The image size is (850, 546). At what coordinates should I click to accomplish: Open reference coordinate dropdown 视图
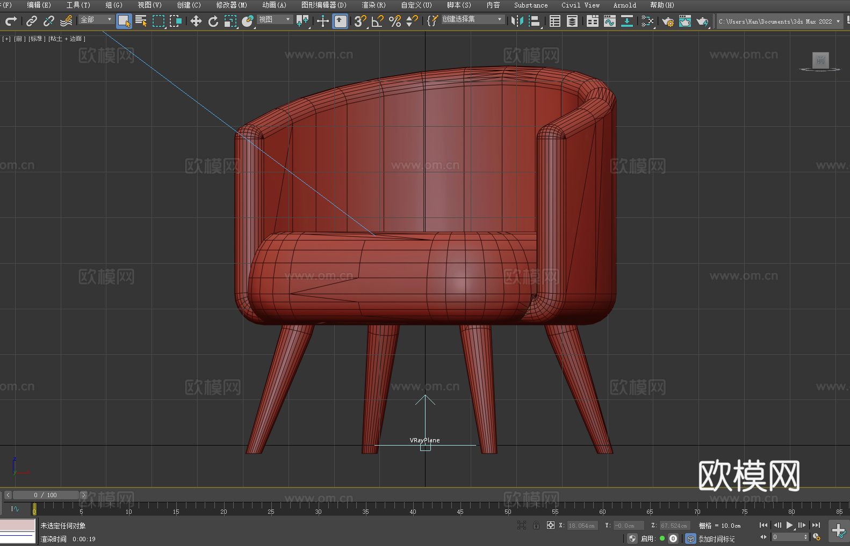point(275,19)
